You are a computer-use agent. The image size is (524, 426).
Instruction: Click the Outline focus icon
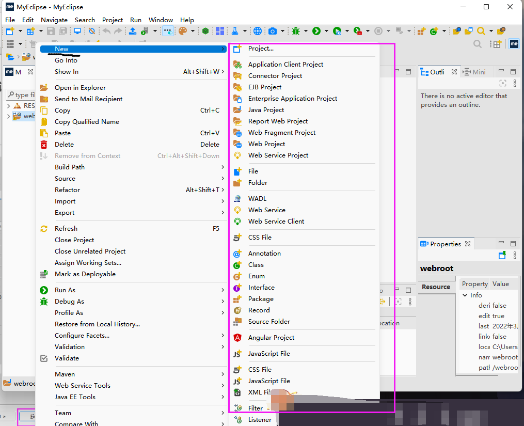pos(503,83)
